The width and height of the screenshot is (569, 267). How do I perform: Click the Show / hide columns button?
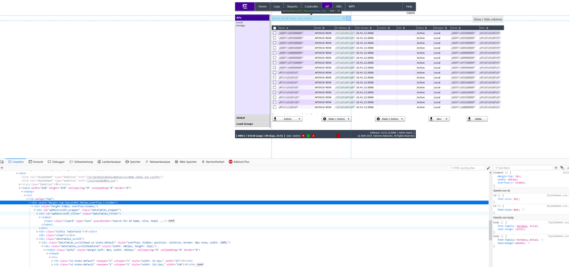click(488, 19)
